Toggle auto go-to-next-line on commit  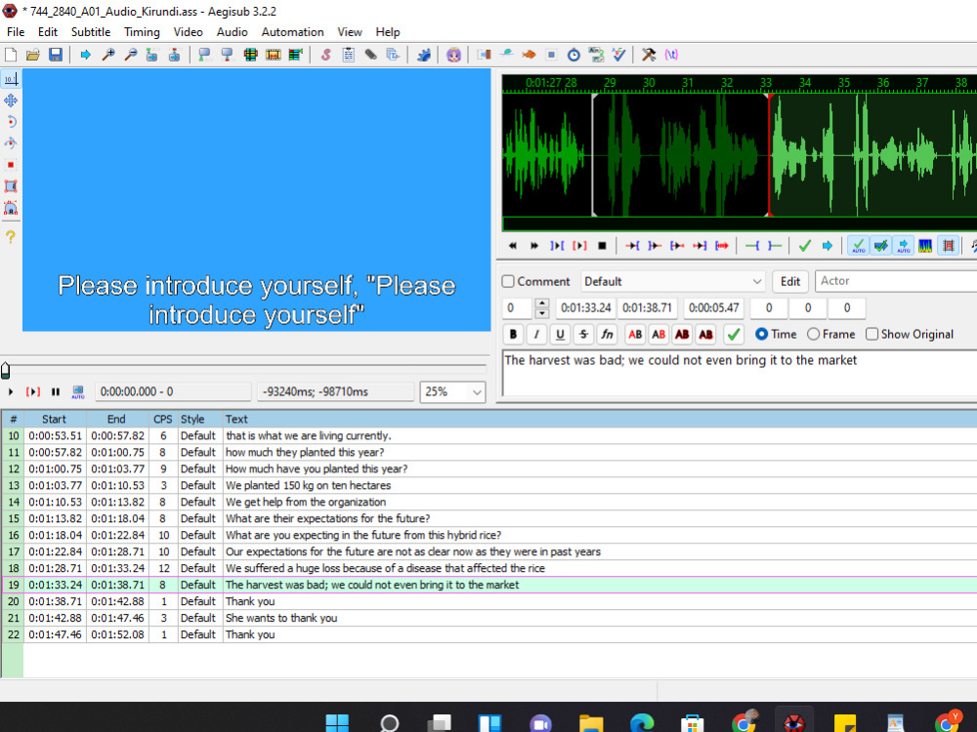[880, 246]
